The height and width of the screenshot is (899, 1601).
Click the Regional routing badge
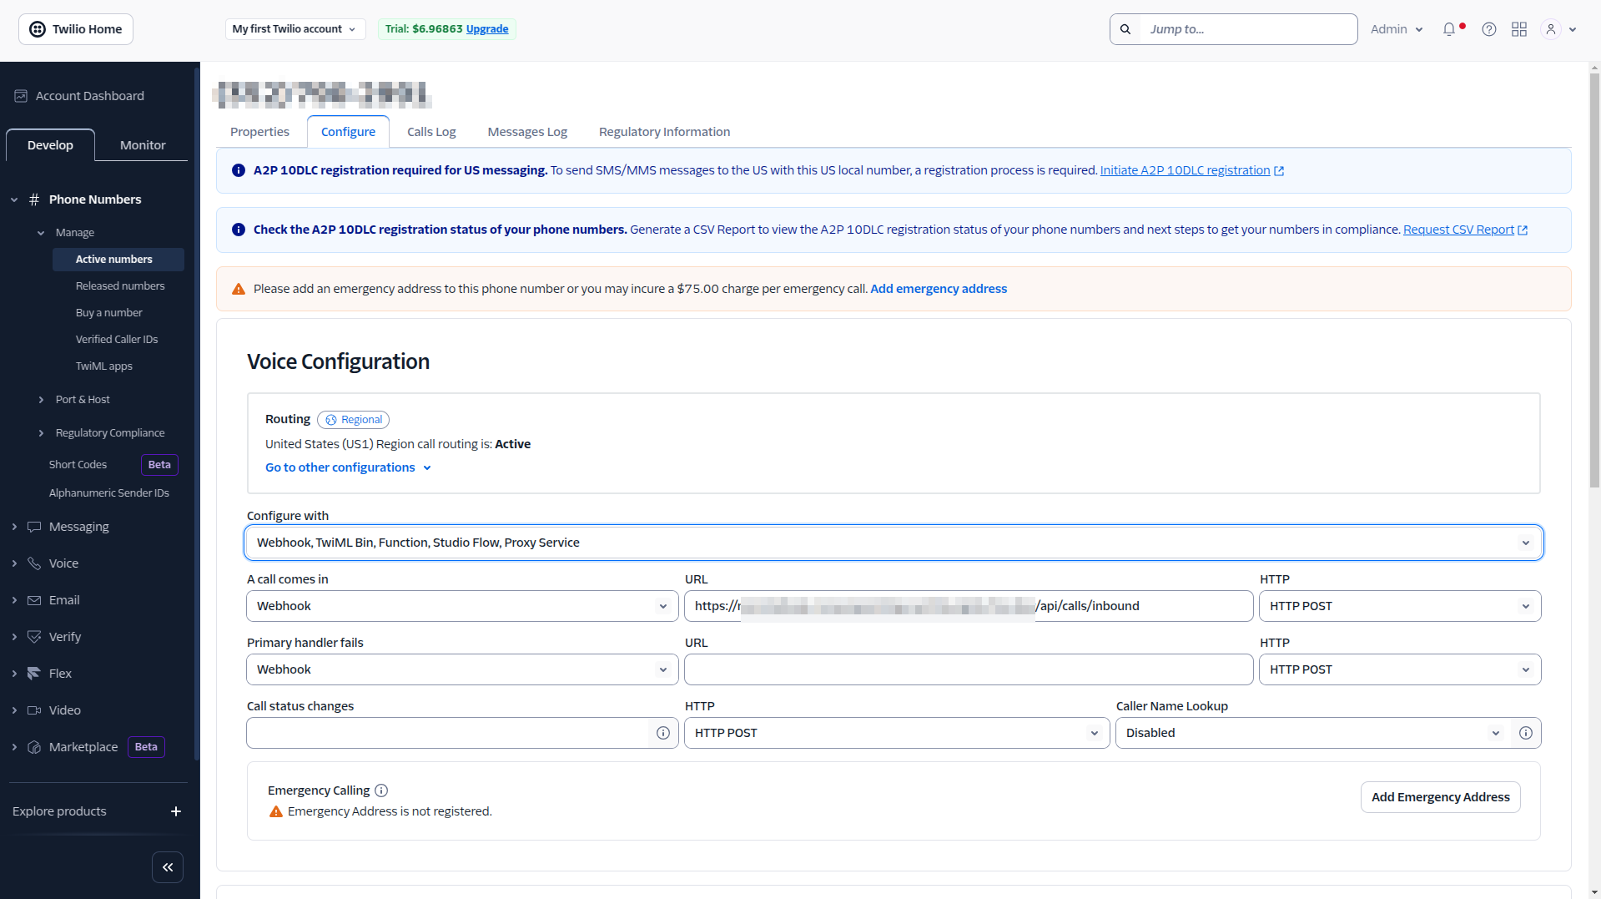tap(353, 420)
